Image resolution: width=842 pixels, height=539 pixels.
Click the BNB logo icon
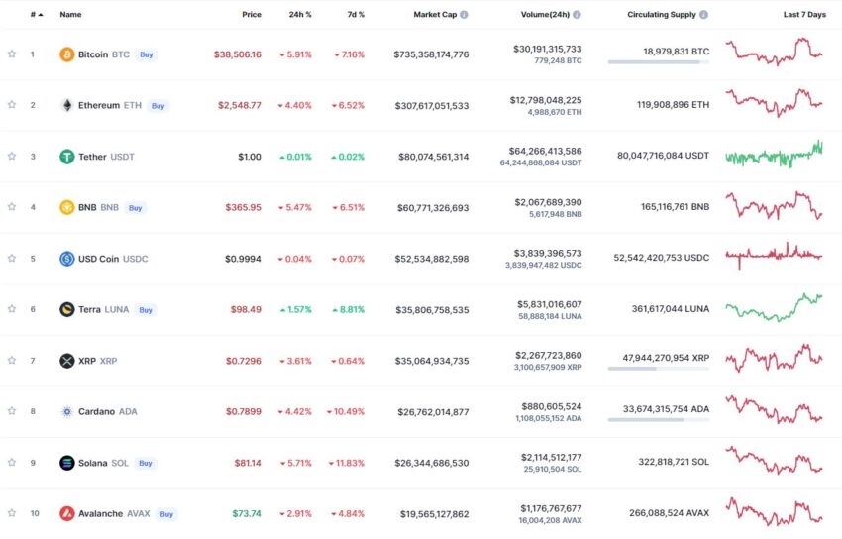[67, 207]
